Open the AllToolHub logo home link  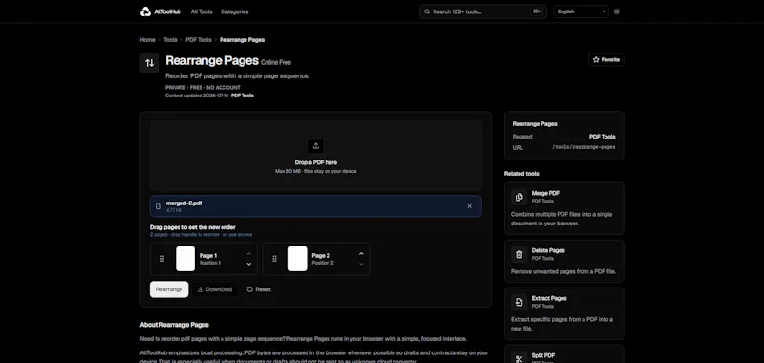[x=160, y=11]
